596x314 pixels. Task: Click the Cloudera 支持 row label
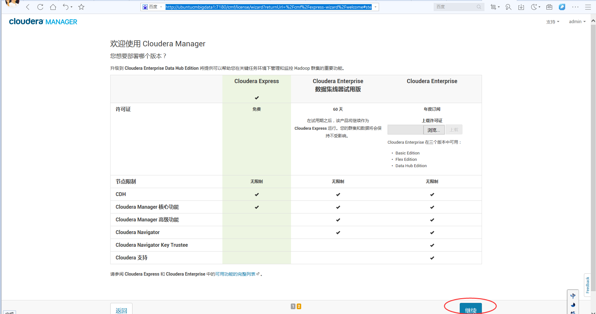[132, 258]
